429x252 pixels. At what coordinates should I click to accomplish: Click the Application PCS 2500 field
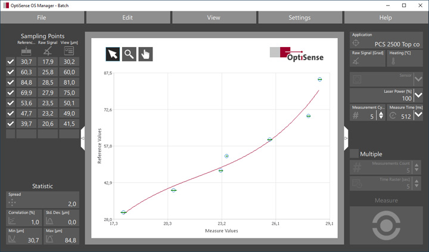tap(391, 43)
